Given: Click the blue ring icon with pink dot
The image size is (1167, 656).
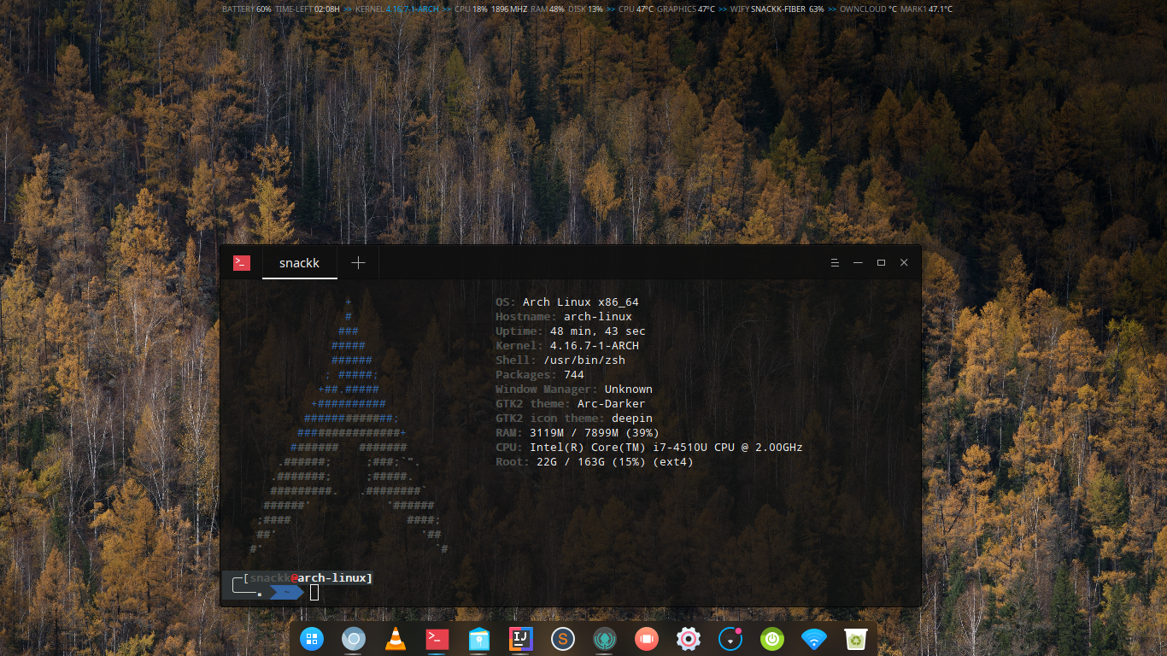Looking at the screenshot, I should point(730,638).
